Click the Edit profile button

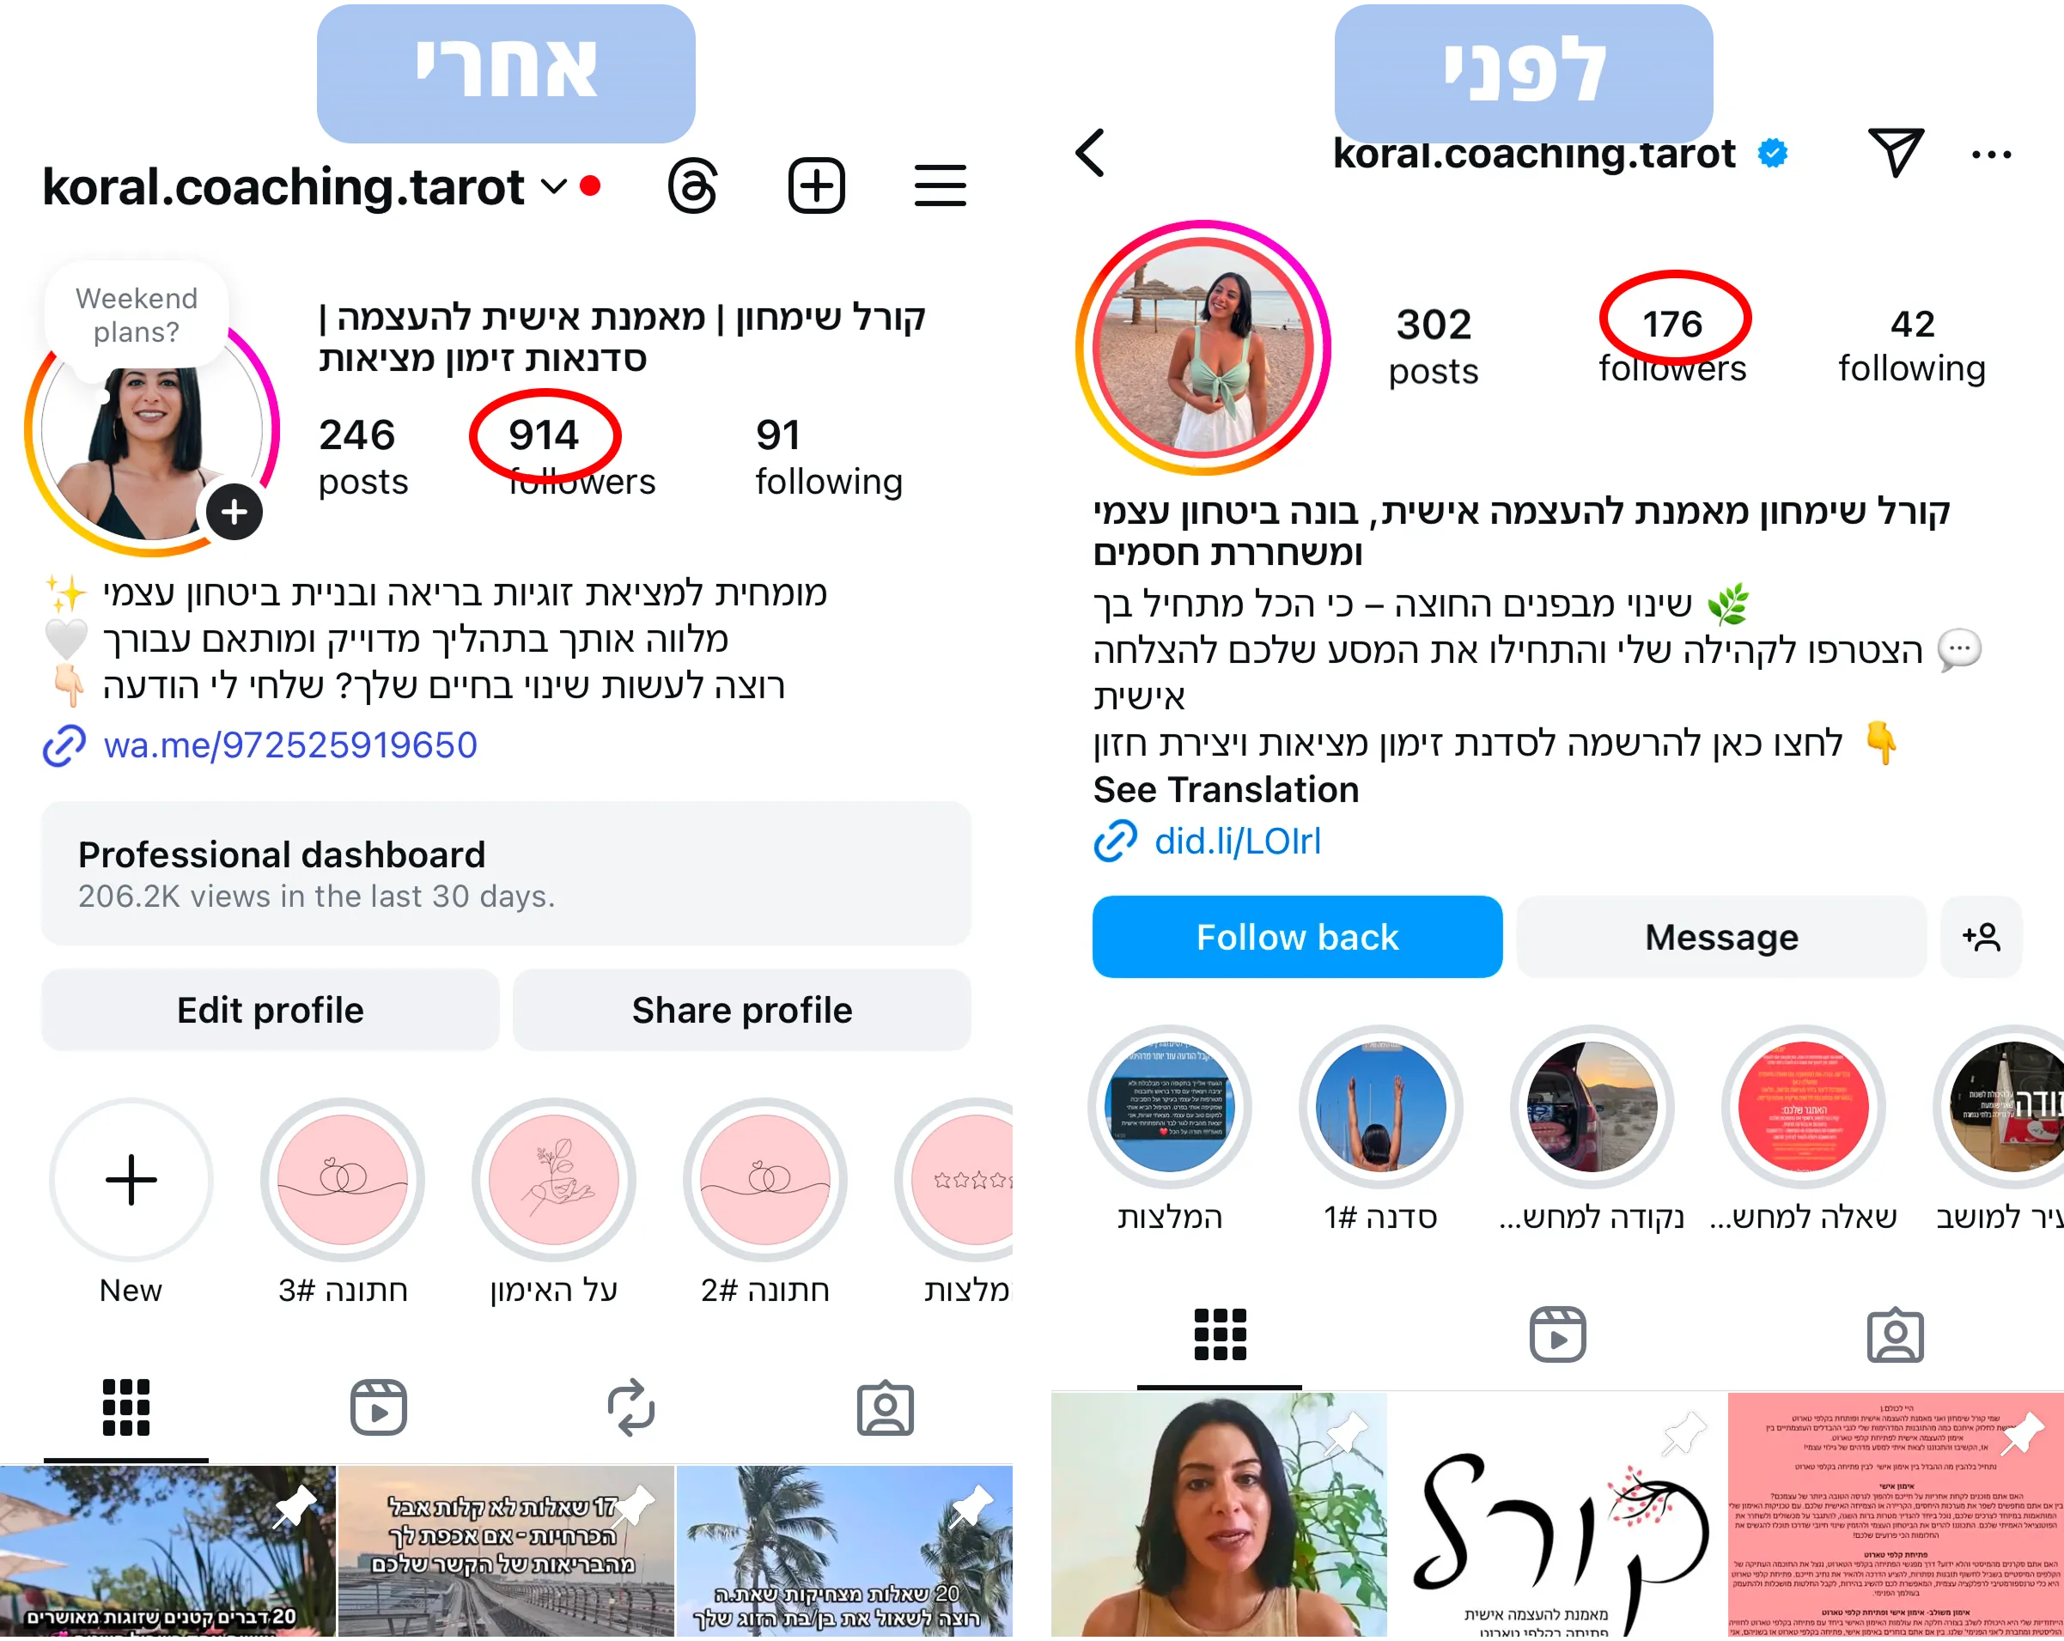(x=270, y=1010)
